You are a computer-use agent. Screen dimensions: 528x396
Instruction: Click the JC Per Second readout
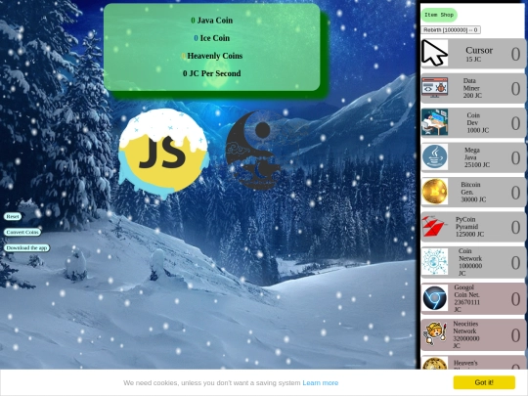211,73
